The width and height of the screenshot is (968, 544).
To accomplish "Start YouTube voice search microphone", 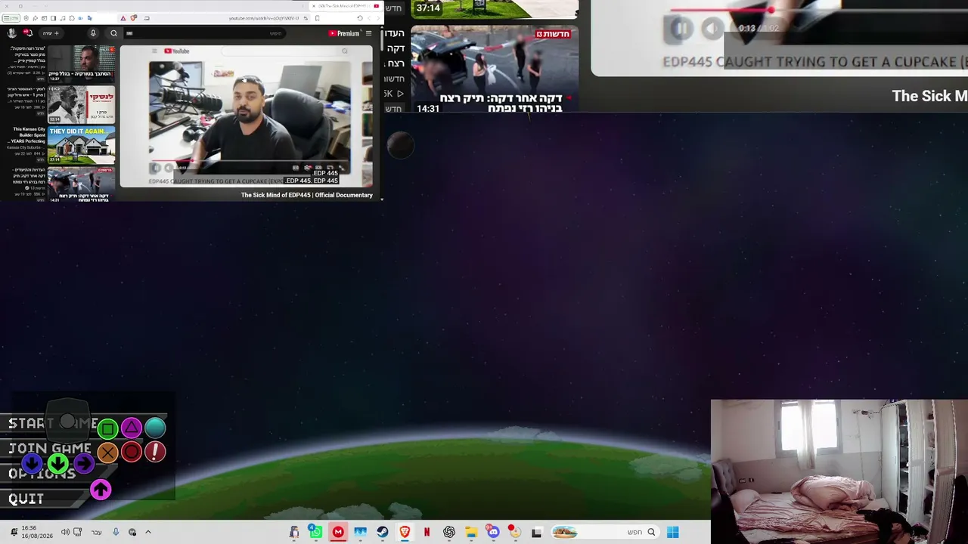I will point(93,33).
